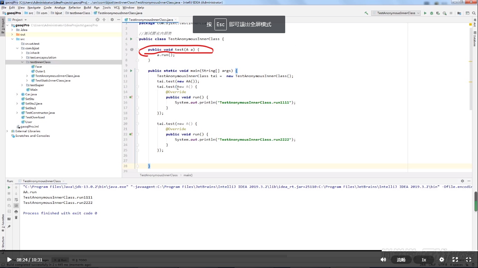Screen dimensions: 478x268
Task: Click the camera dump threads icon
Action: pos(9,199)
